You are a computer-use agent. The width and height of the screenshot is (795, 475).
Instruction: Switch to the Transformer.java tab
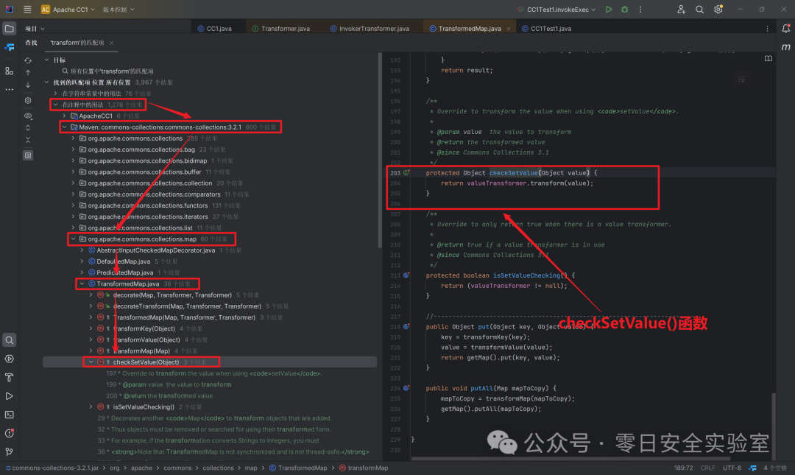pos(281,29)
